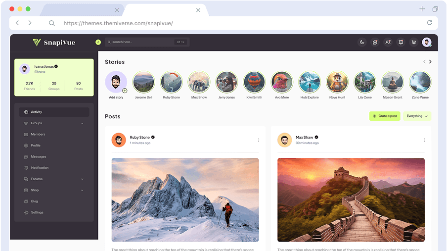Open options menu on Max Shaw's post
Viewport: 447px width, 251px height.
pyautogui.click(x=424, y=140)
